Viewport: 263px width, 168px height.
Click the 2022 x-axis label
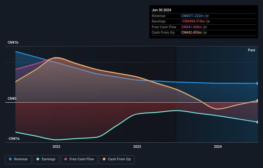(x=56, y=147)
